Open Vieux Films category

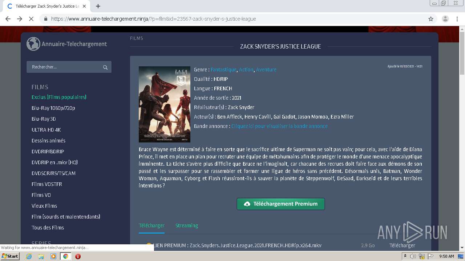pyautogui.click(x=44, y=206)
